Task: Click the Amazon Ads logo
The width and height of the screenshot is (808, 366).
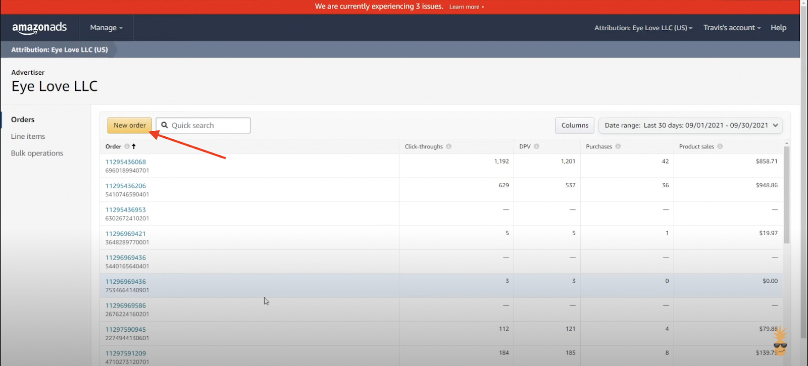Action: [x=39, y=28]
